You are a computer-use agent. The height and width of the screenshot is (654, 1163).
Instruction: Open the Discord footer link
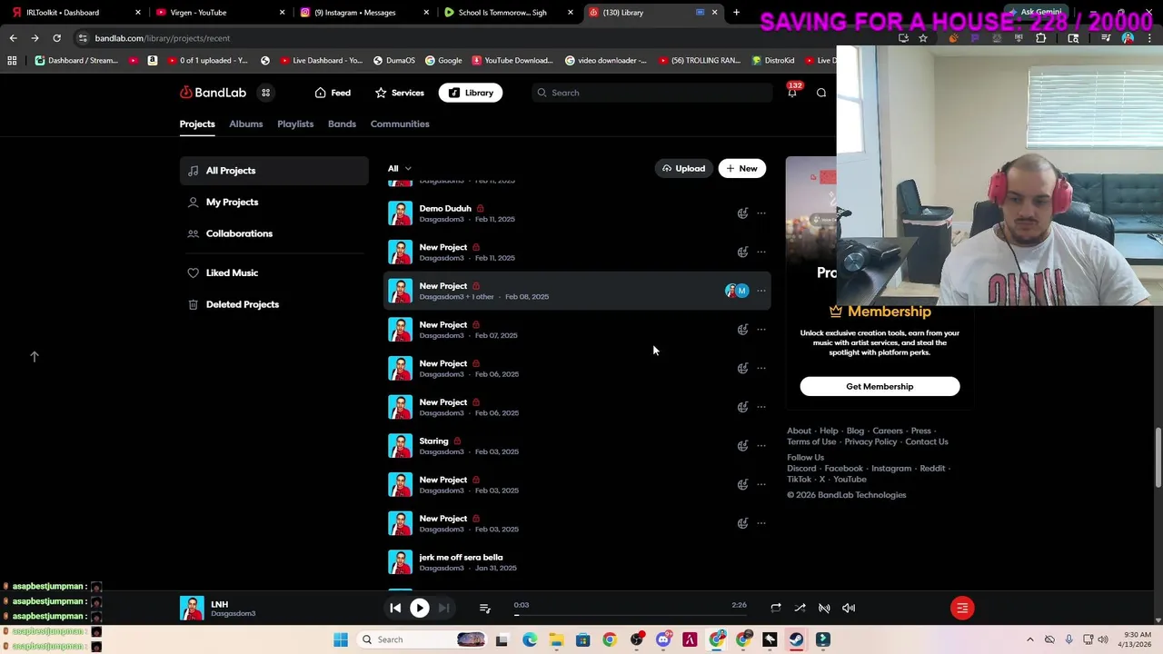pyautogui.click(x=801, y=469)
